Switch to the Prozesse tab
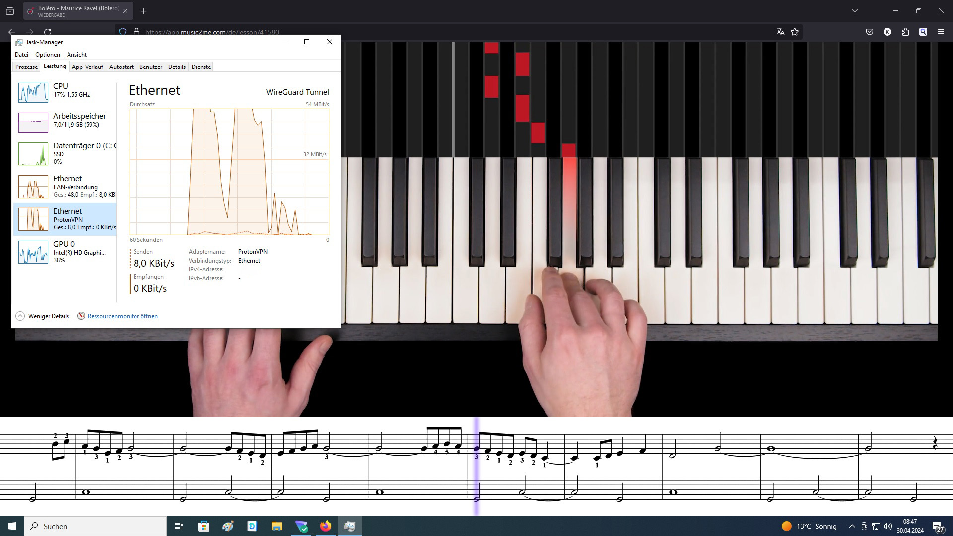This screenshot has width=953, height=536. pos(26,67)
